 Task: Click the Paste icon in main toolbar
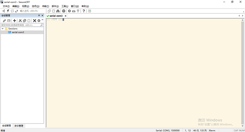(x=54, y=11)
